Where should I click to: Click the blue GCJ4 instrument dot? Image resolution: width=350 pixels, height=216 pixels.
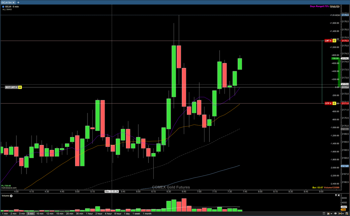click(3, 6)
